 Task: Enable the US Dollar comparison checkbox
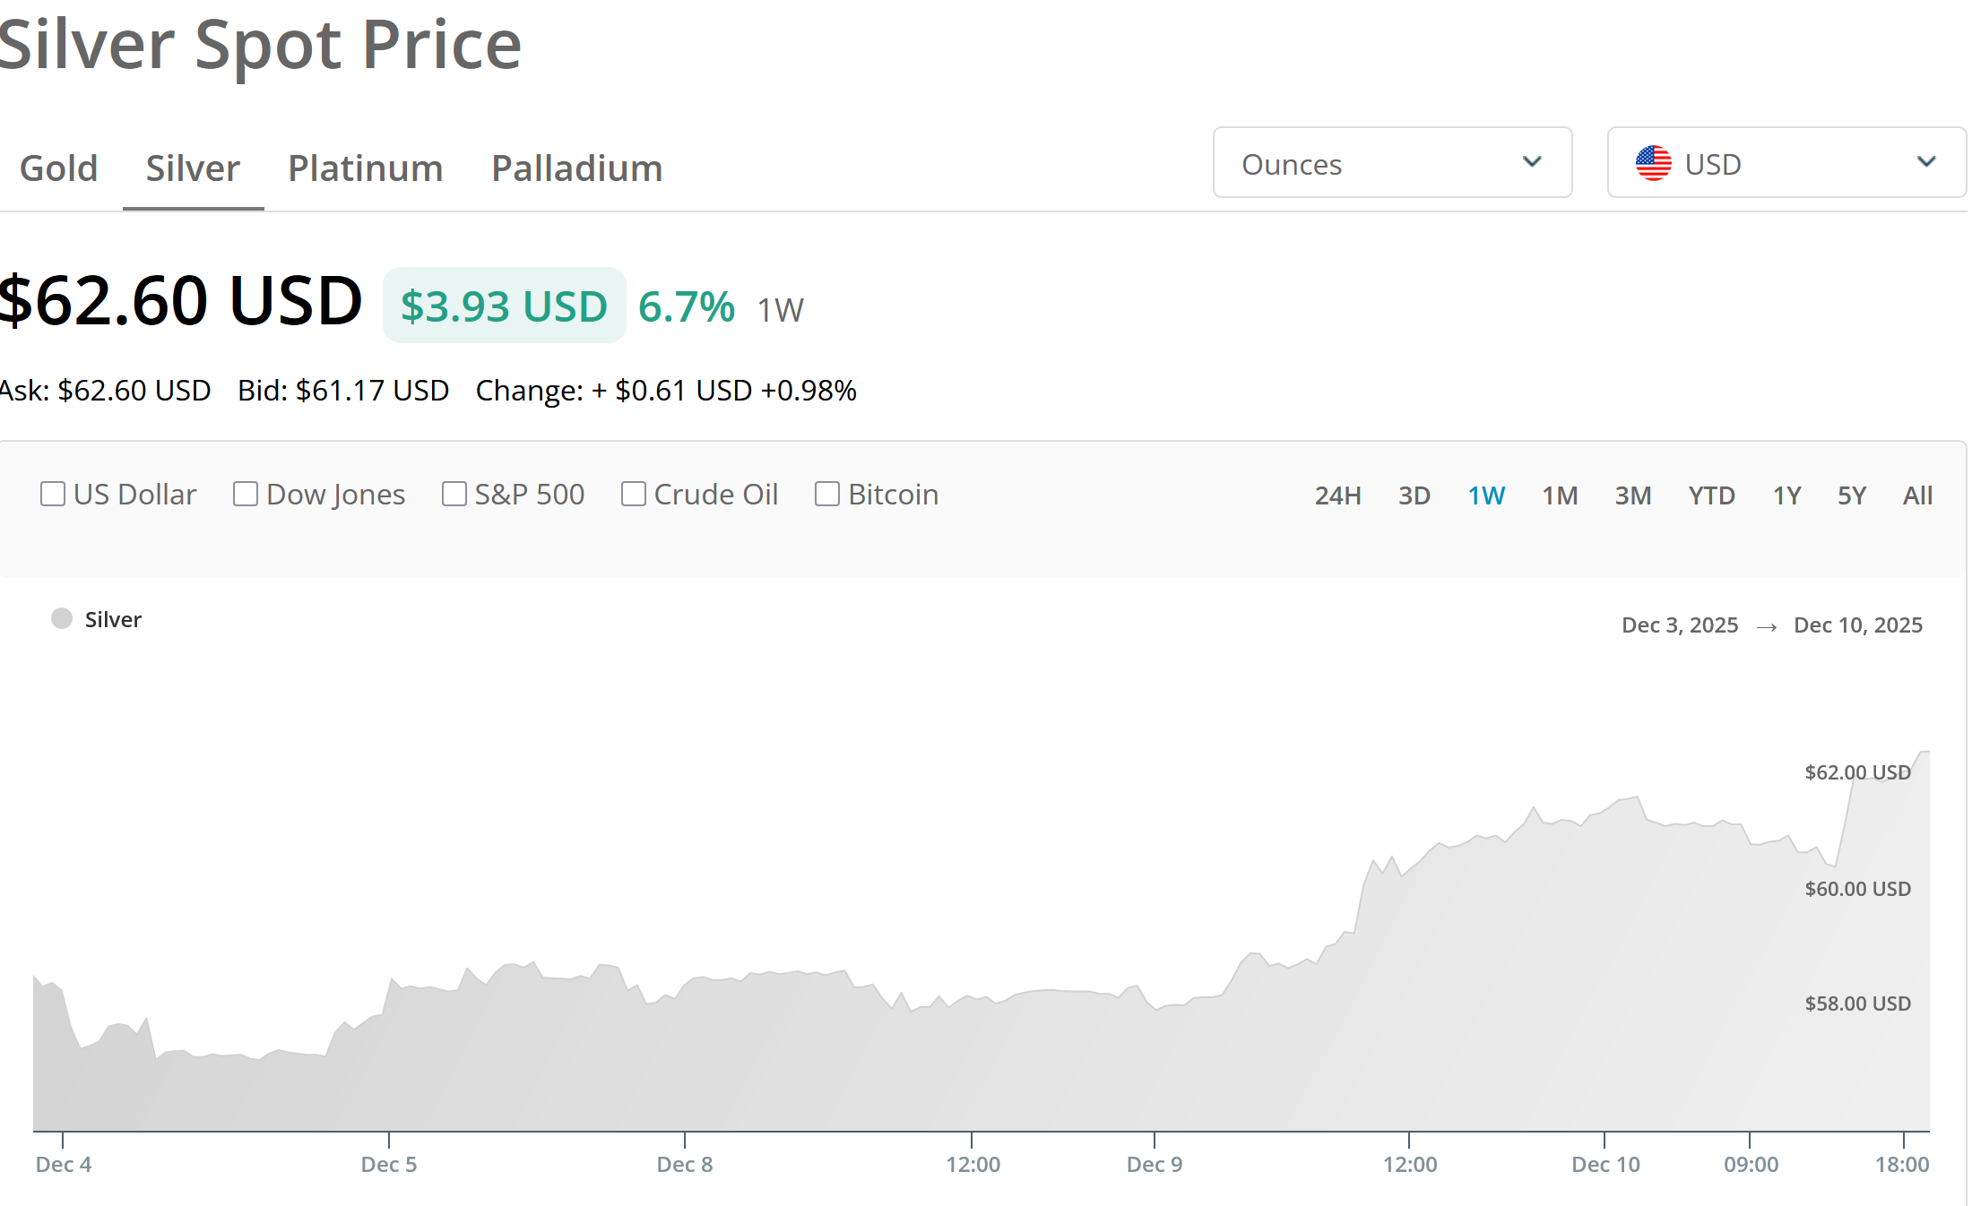click(x=53, y=494)
